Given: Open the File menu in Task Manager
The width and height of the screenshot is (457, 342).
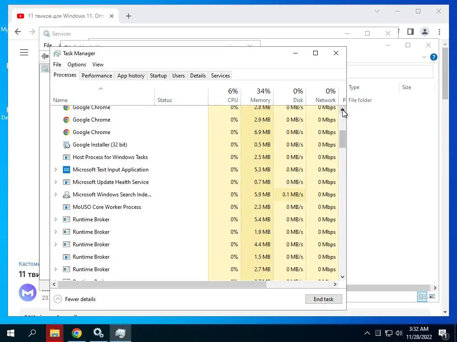Looking at the screenshot, I should (57, 65).
